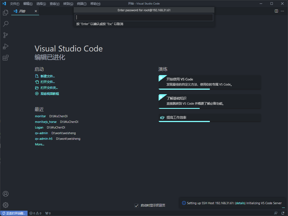This screenshot has height=216, width=288.
Task: Open the 选择(S) menu
Action: [41, 4]
